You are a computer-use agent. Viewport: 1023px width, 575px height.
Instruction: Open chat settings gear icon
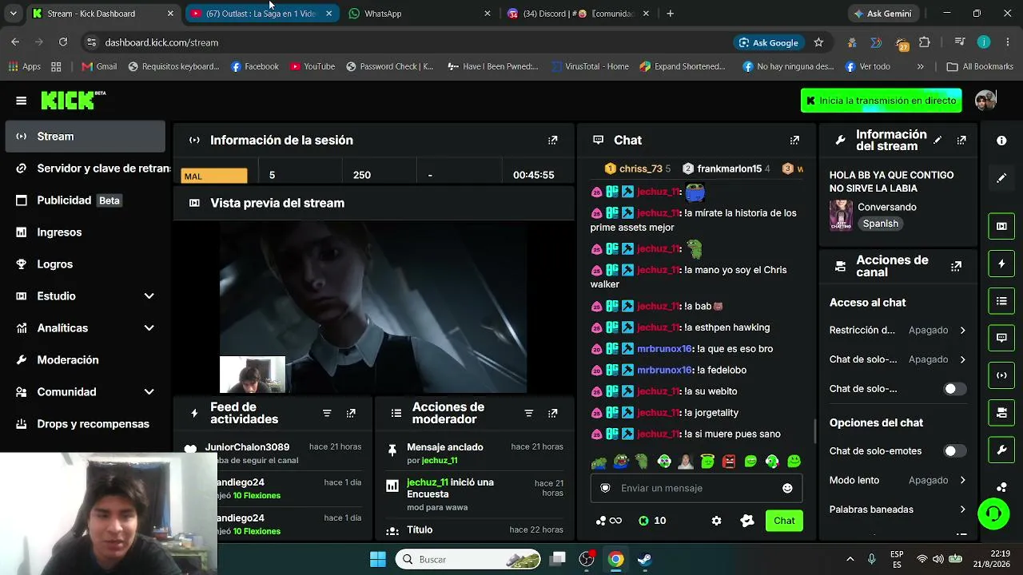[x=716, y=521]
